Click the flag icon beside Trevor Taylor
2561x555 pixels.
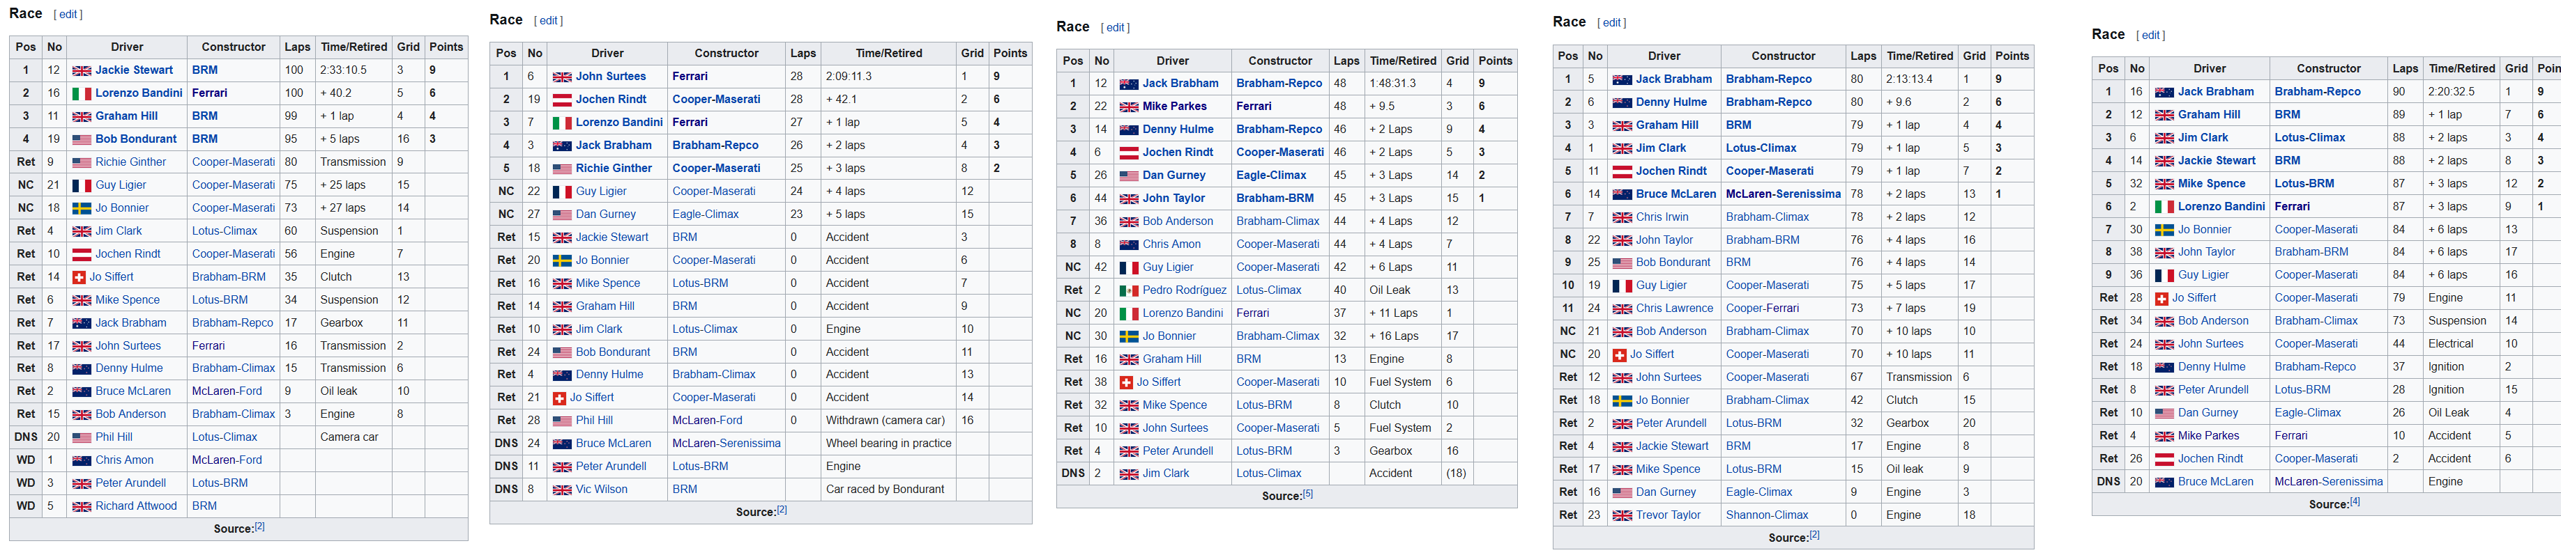click(x=1622, y=515)
